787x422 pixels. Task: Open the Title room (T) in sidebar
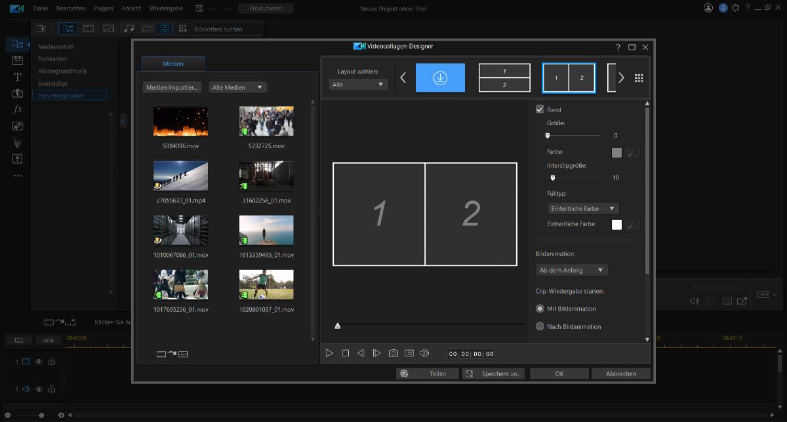click(18, 77)
